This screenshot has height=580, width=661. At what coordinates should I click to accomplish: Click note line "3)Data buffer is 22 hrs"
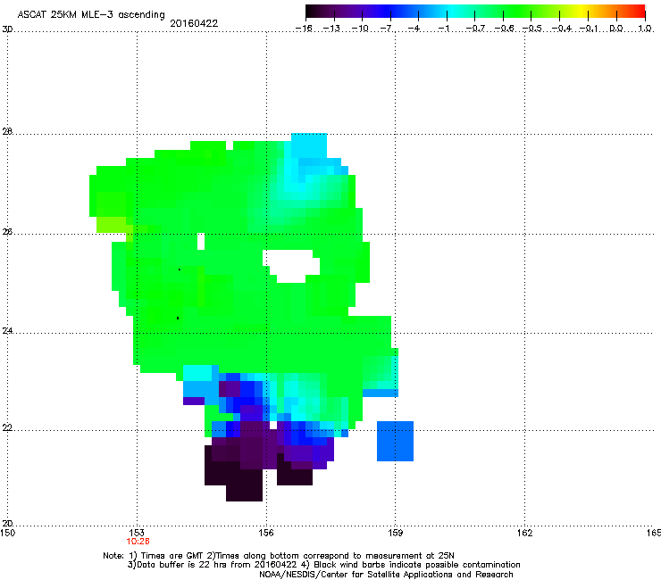point(323,565)
